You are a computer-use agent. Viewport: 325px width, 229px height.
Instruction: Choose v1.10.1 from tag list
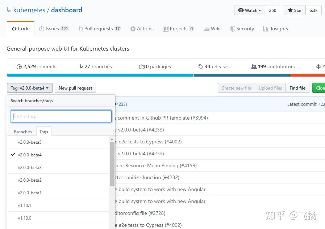(25, 206)
